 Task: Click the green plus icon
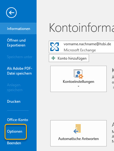click(x=53, y=58)
